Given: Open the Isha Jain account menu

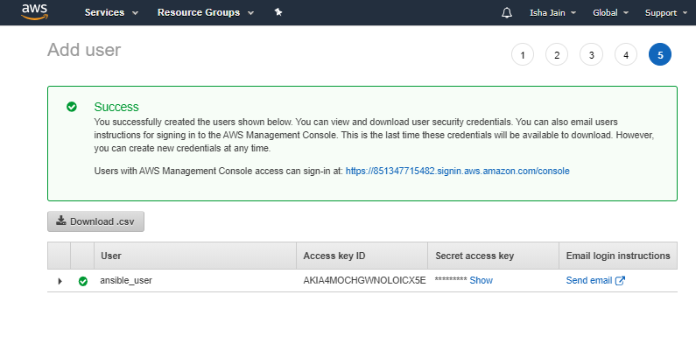Looking at the screenshot, I should point(552,13).
